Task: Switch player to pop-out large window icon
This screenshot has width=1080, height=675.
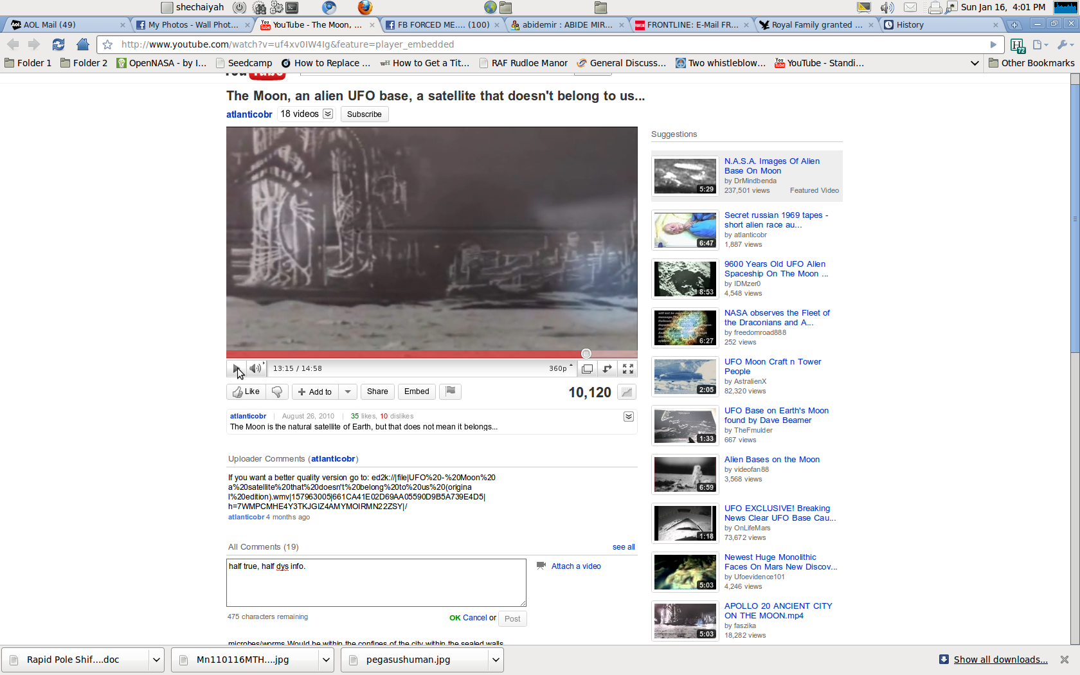Action: click(x=587, y=368)
